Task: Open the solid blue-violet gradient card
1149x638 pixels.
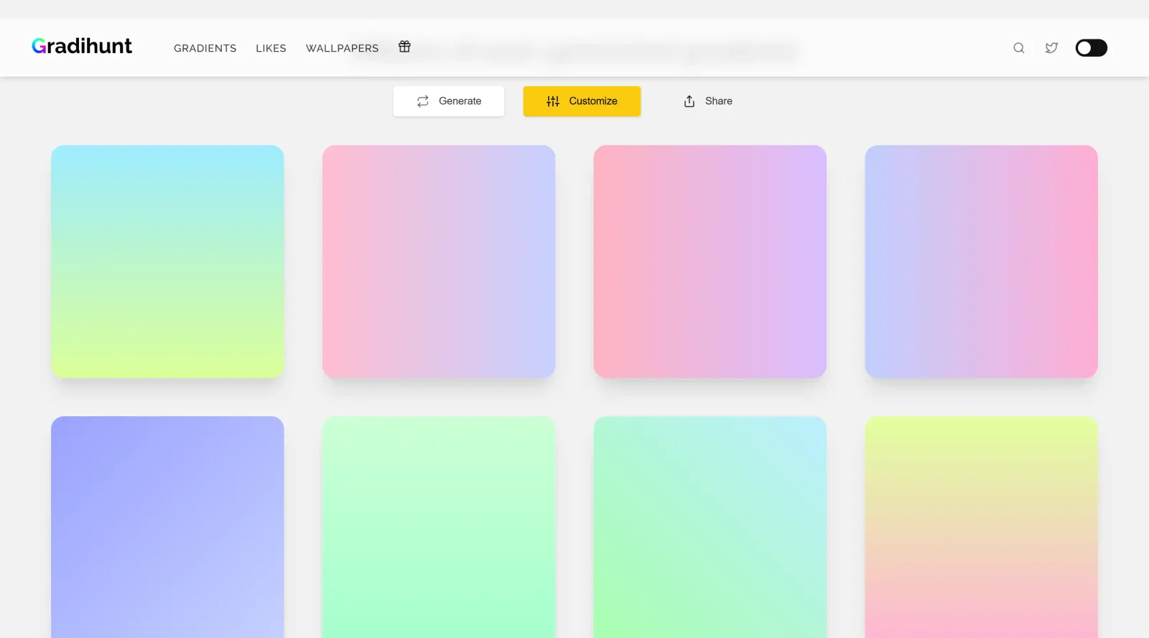Action: pos(167,527)
